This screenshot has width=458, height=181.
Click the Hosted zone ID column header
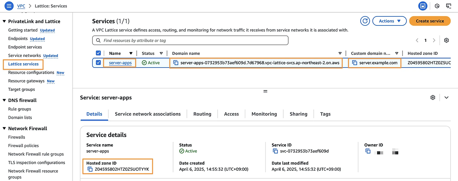click(423, 53)
